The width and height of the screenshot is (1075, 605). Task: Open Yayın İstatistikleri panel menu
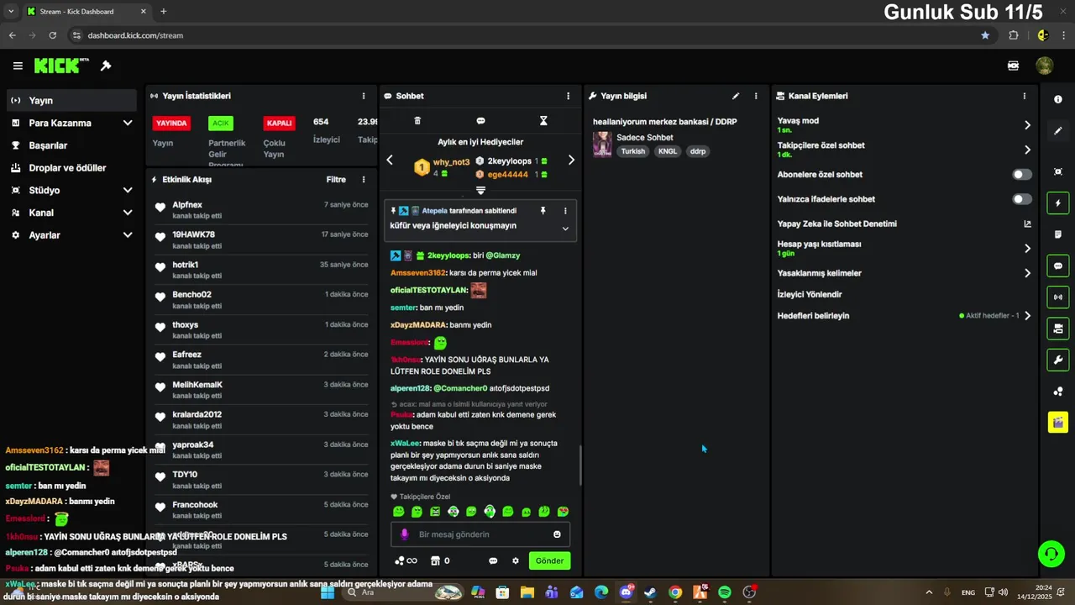pos(364,96)
